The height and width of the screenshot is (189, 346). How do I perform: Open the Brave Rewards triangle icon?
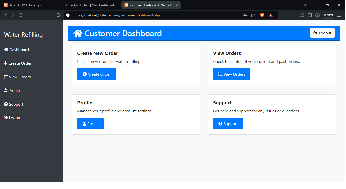coord(271,15)
